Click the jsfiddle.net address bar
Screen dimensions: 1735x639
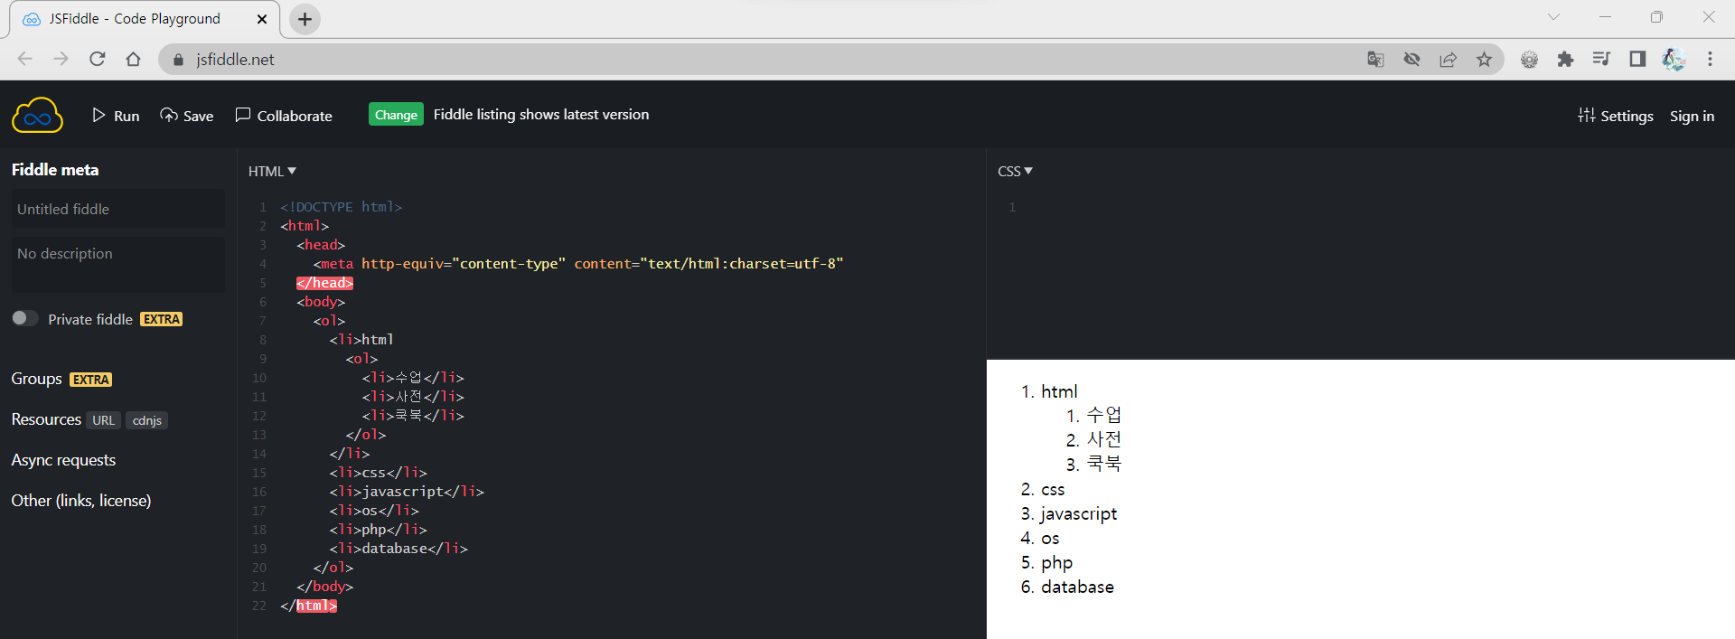759,60
